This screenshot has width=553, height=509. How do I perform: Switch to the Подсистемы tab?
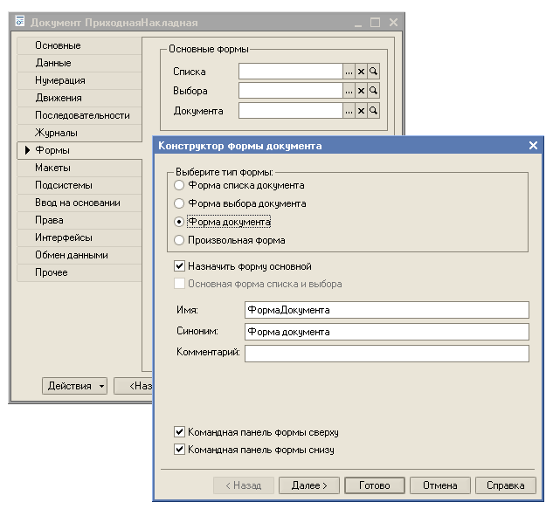(x=79, y=185)
